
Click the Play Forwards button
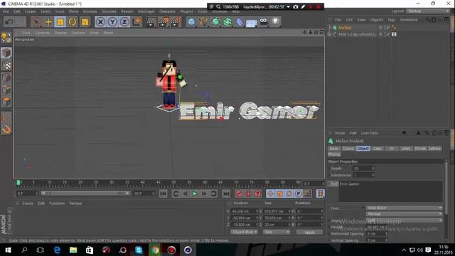[195, 193]
